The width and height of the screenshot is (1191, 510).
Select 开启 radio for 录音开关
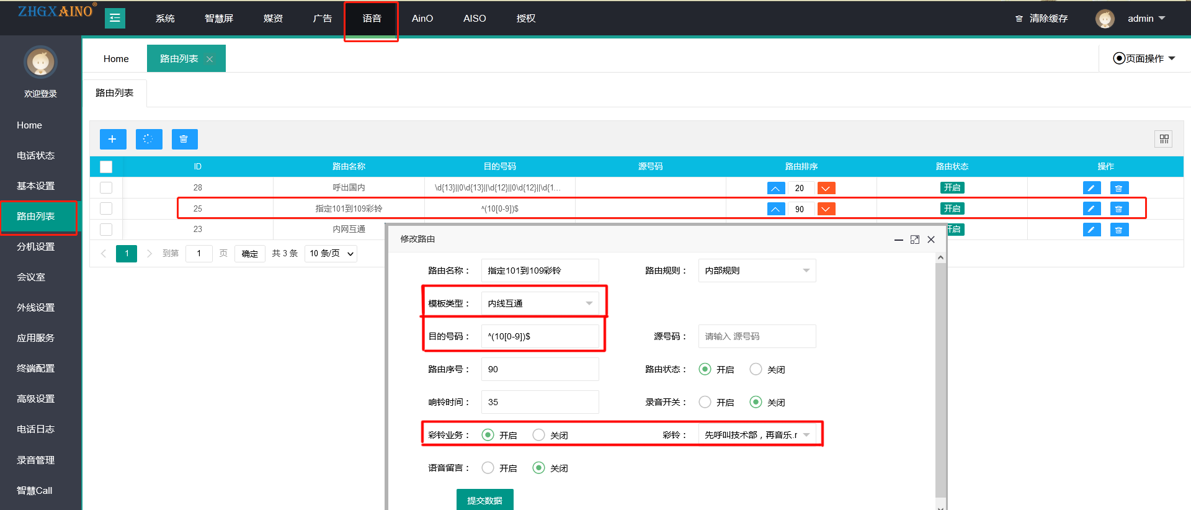705,402
